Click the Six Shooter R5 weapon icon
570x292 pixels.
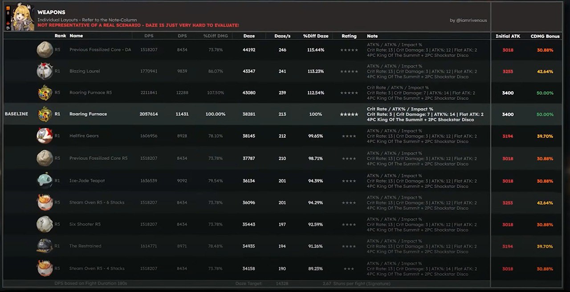coord(45,224)
